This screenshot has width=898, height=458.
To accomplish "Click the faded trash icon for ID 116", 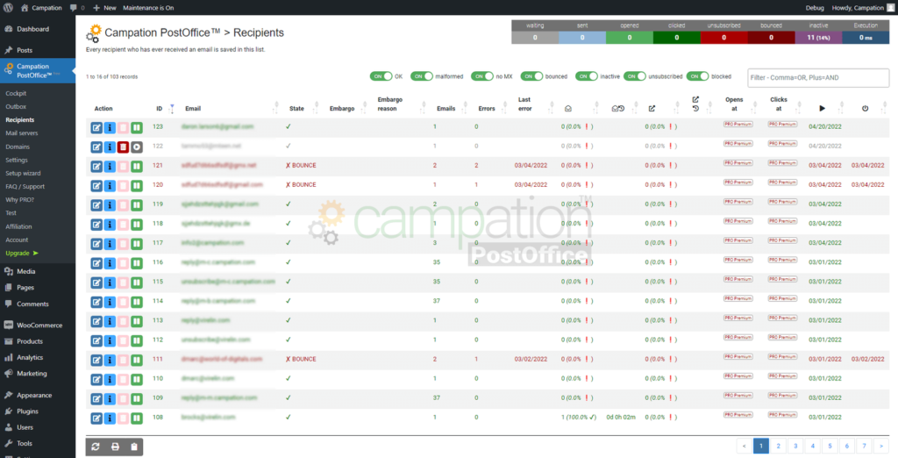I will pyautogui.click(x=123, y=263).
